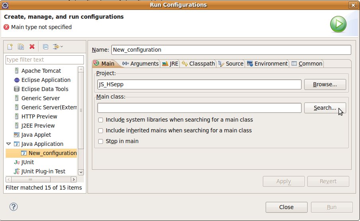Click the JUnit tree icon
This screenshot has width=360, height=221.
[17, 162]
